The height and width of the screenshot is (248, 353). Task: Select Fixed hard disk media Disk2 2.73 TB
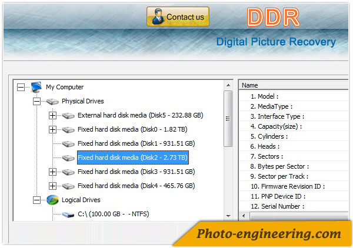tap(133, 157)
